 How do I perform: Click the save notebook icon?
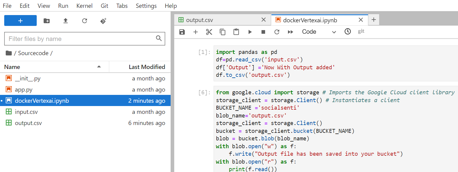182,32
